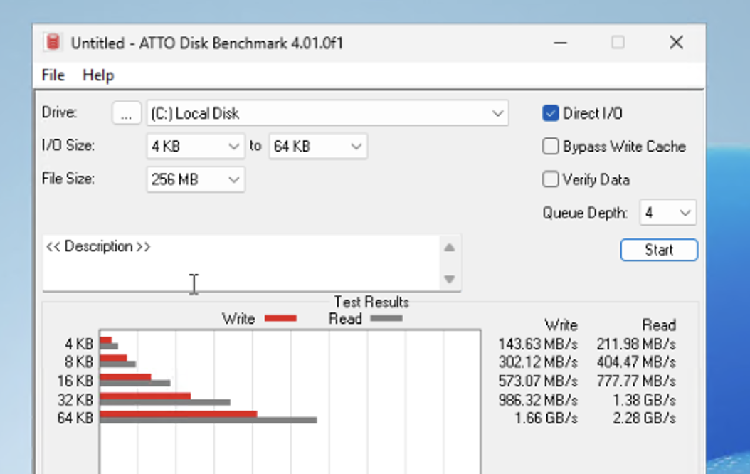This screenshot has height=474, width=750.
Task: Open the File menu
Action: [53, 75]
